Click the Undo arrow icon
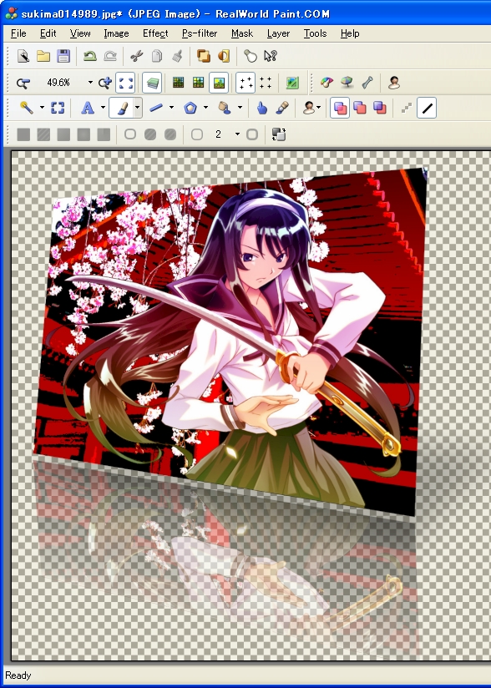 click(89, 56)
